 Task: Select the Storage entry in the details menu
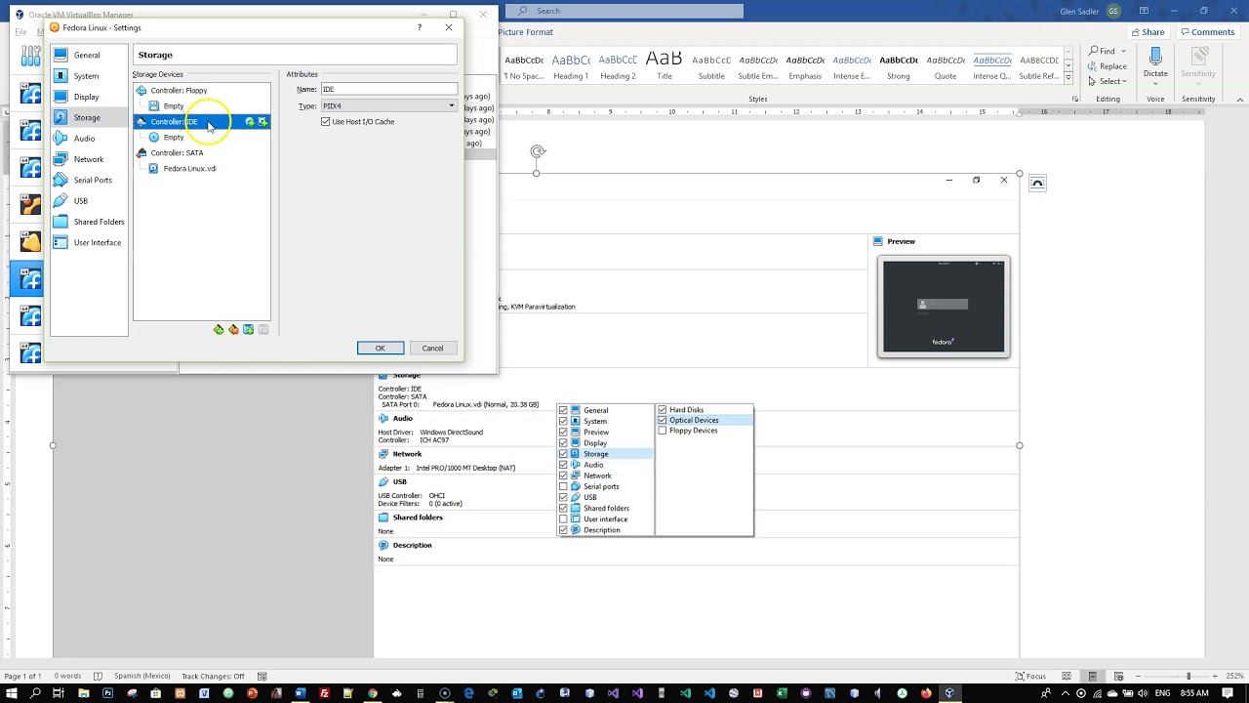pos(605,454)
